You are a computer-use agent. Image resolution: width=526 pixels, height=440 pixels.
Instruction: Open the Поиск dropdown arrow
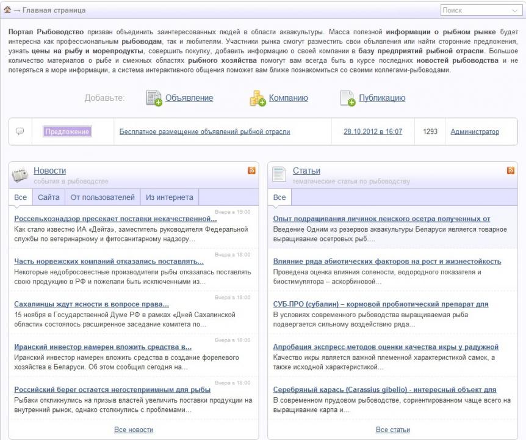514,10
